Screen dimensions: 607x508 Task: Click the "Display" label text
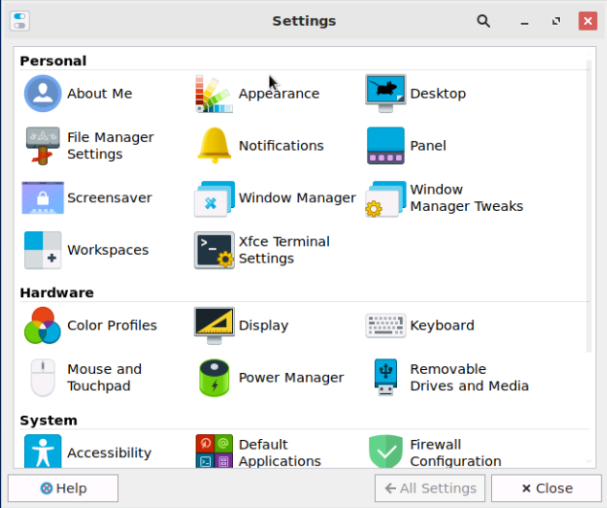pos(264,326)
